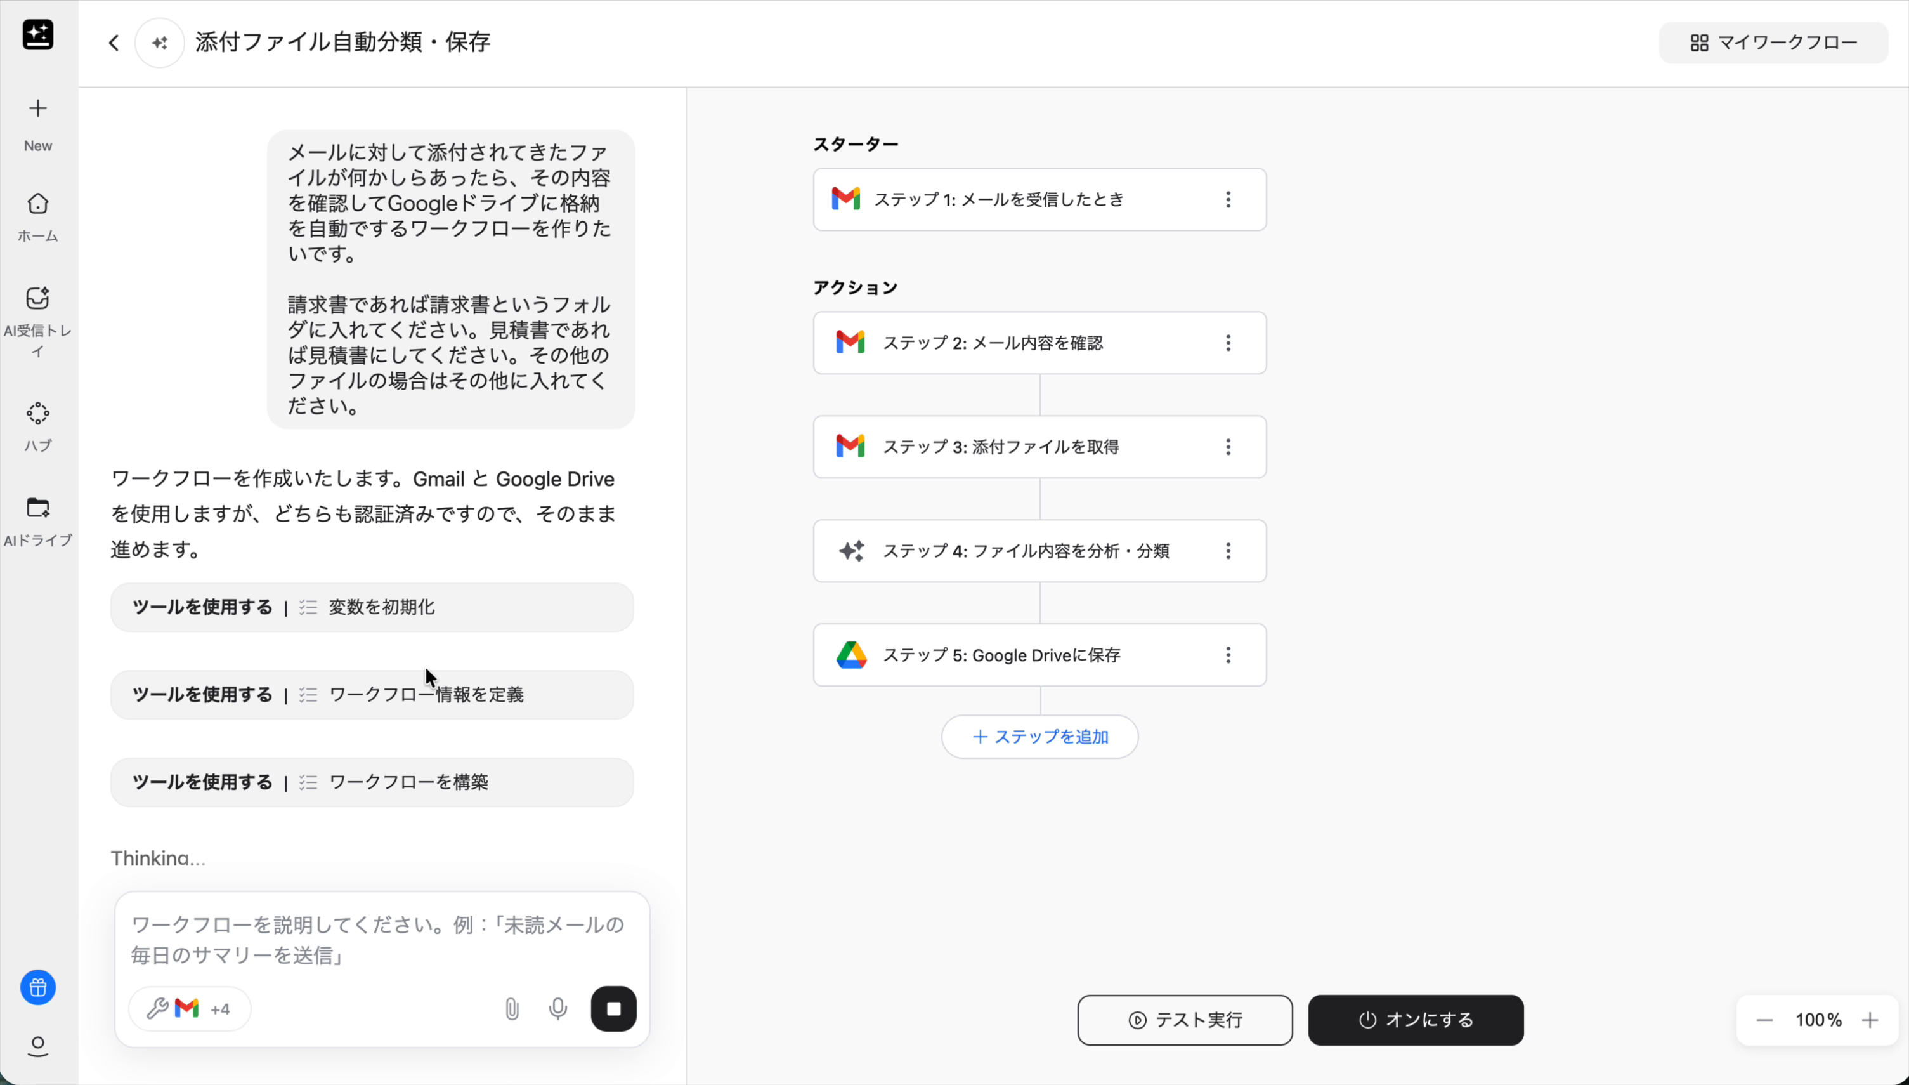This screenshot has height=1085, width=1909.
Task: Click the gift icon in the sidebar
Action: tap(37, 987)
